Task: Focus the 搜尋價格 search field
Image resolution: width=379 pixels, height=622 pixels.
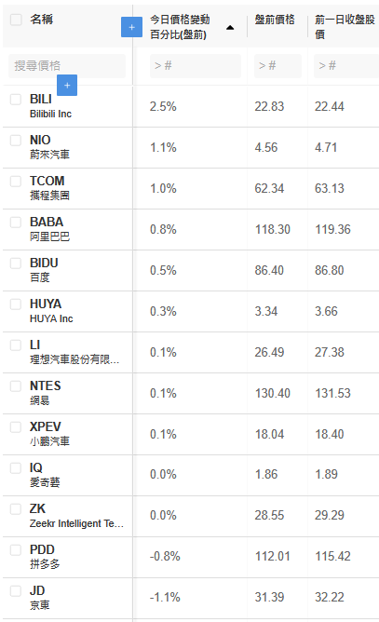Action: click(x=67, y=66)
